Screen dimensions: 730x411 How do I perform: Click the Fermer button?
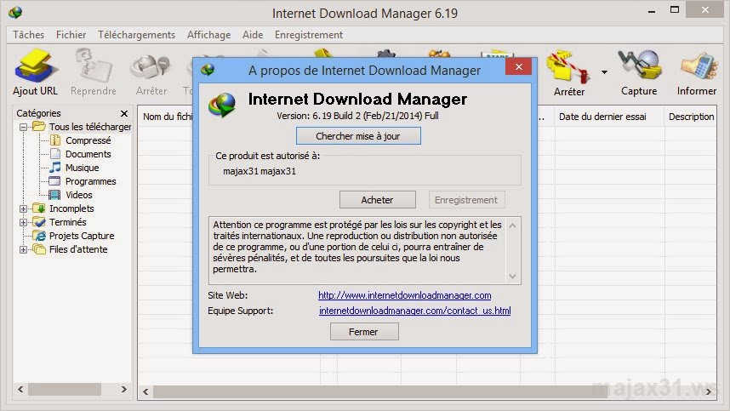[363, 331]
